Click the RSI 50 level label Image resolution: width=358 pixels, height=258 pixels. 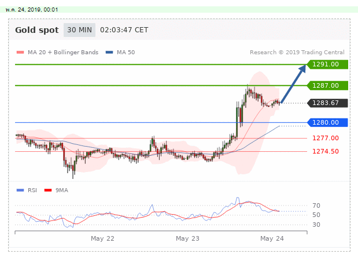pyautogui.click(x=316, y=215)
